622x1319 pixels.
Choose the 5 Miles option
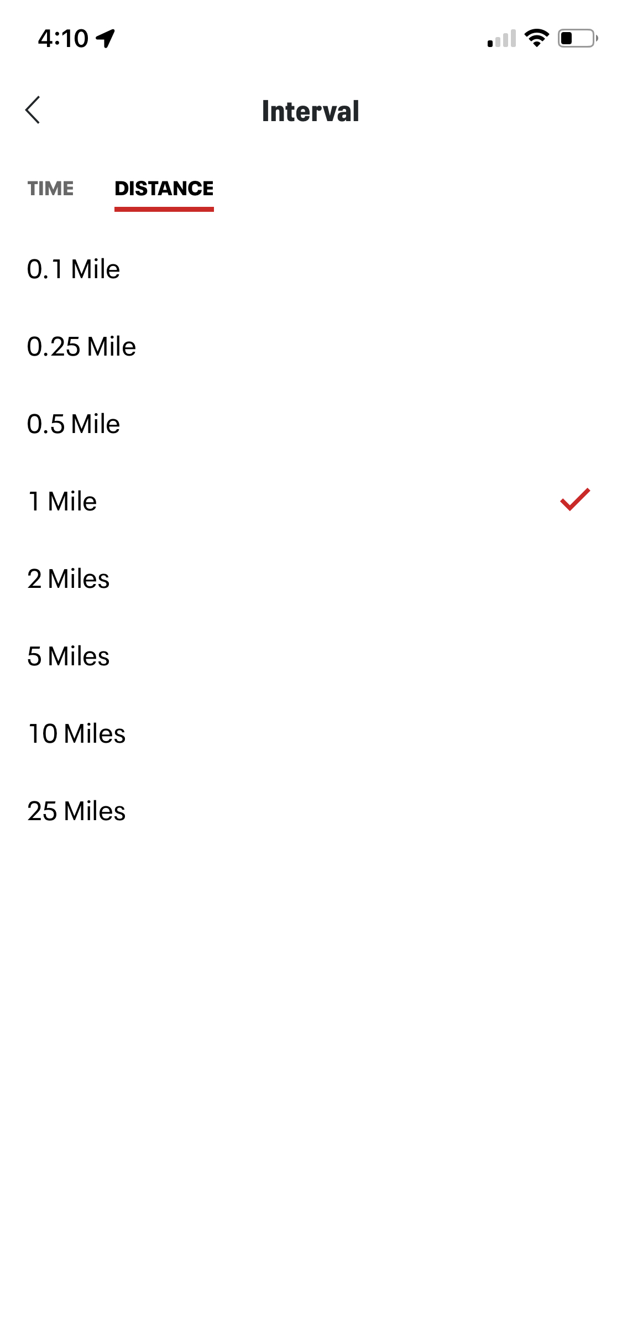[x=69, y=656]
